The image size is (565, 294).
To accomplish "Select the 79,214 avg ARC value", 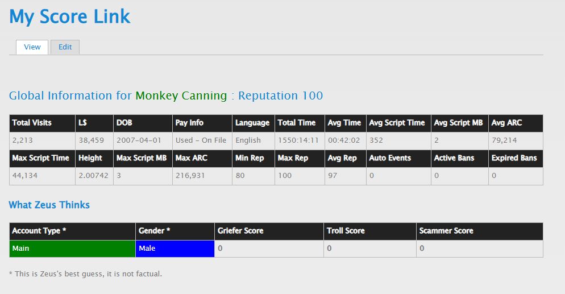I will 504,140.
